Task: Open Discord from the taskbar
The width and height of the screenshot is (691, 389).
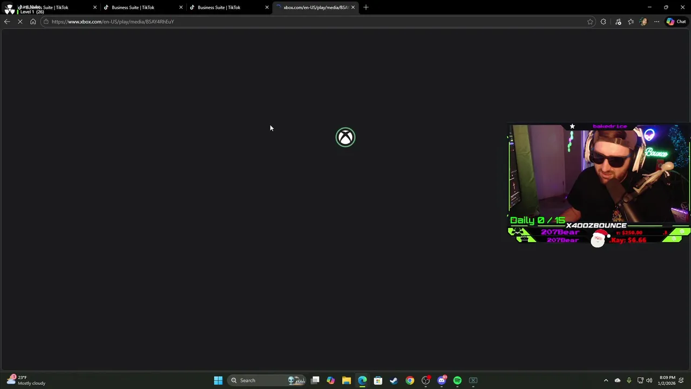Action: point(442,380)
